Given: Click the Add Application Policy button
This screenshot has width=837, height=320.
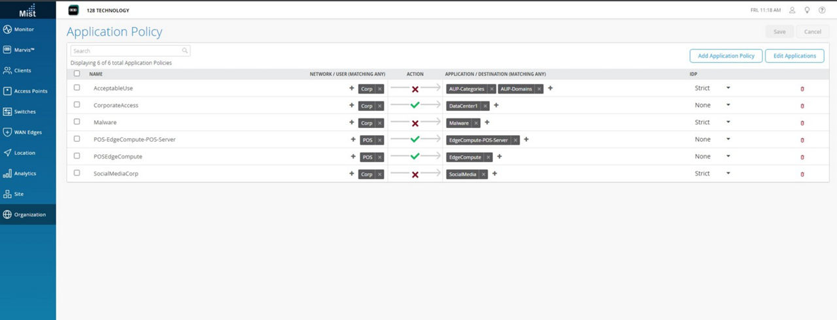Looking at the screenshot, I should tap(726, 56).
